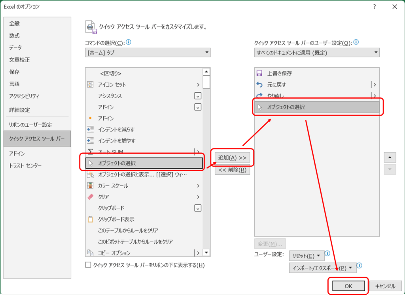
Task: Click the move up arrow button
Action: click(390, 158)
